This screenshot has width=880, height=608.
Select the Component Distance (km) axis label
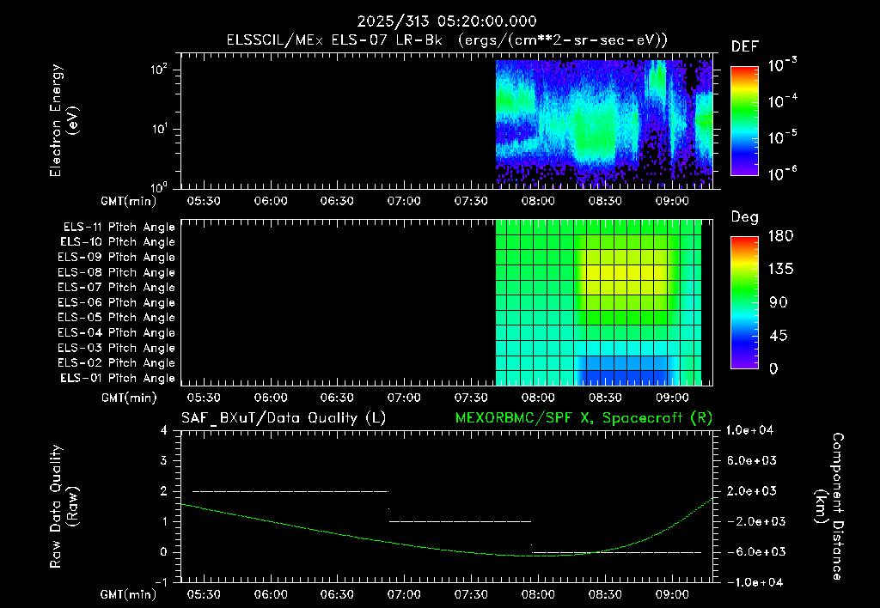[829, 507]
